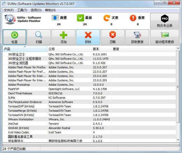Viewport: 182px width, 153px height.
Task: Select the Adobe Flash Player for Firefox row
Action: pyautogui.click(x=89, y=67)
